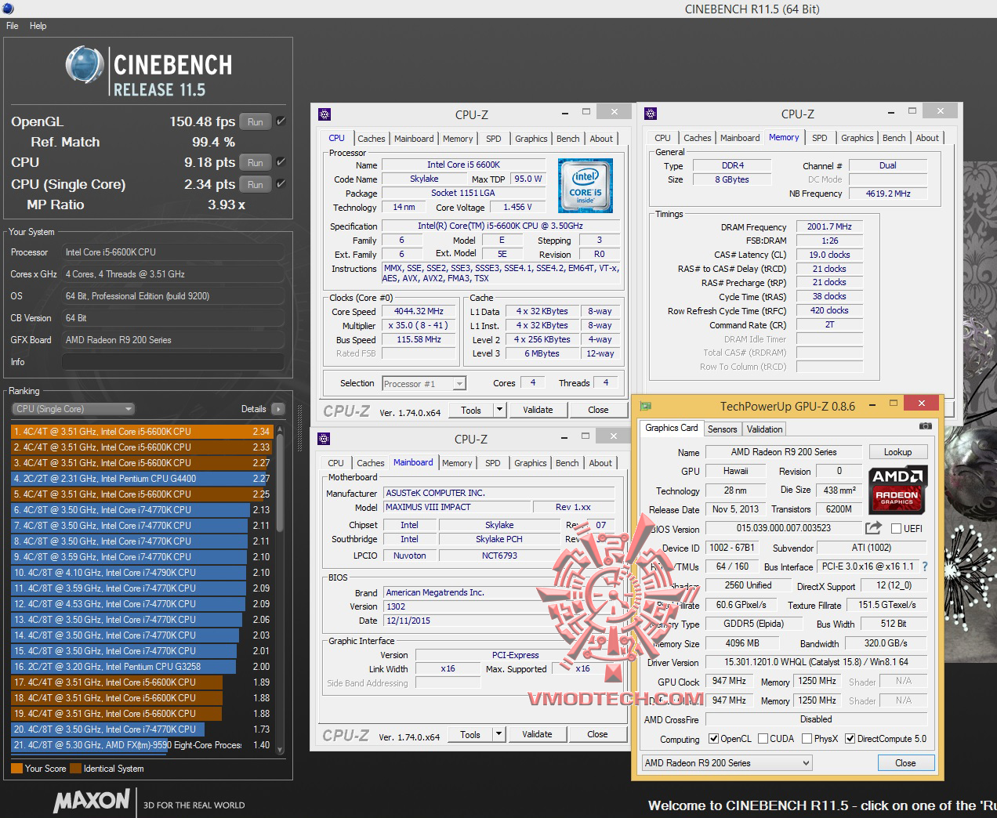The width and height of the screenshot is (997, 818).
Task: Click the GPU-Z BIOS share/export icon
Action: [x=873, y=527]
